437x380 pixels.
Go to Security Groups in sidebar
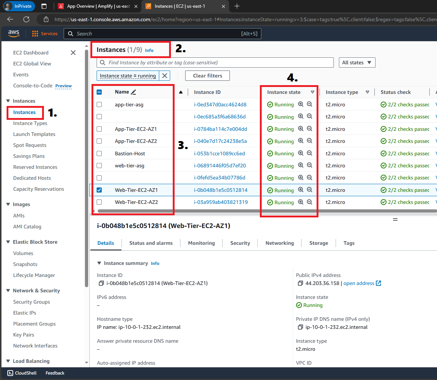[31, 302]
